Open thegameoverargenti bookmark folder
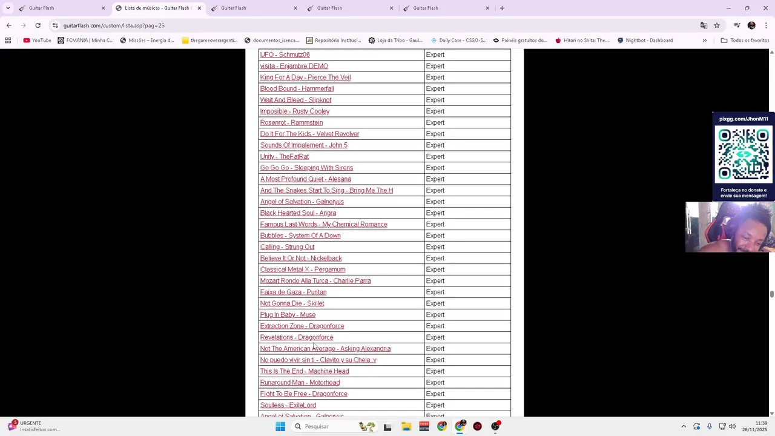 click(209, 41)
